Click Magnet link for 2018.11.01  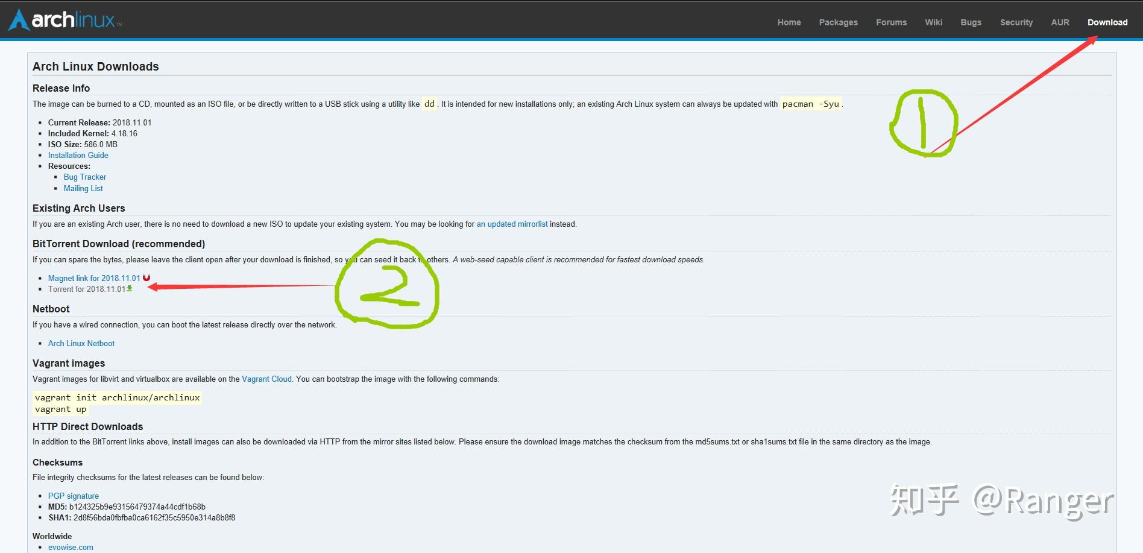(94, 278)
